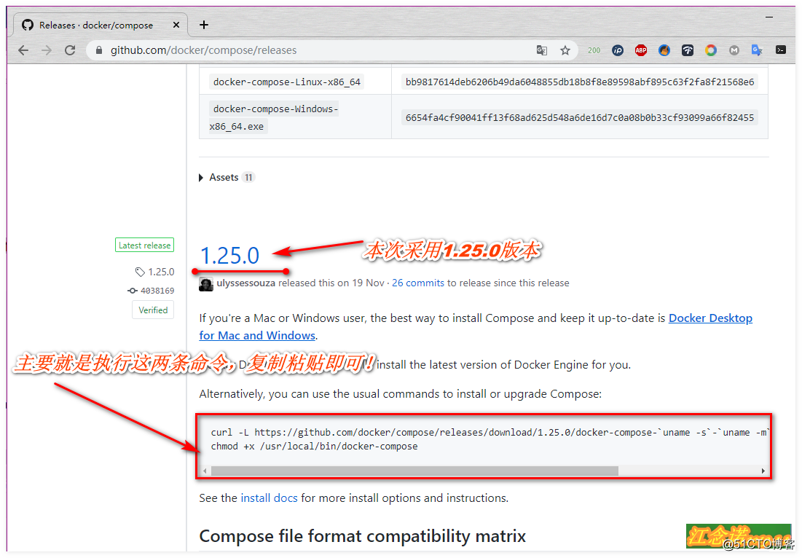The width and height of the screenshot is (802, 558).
Task: Click the chmod +x command line
Action: coord(314,447)
